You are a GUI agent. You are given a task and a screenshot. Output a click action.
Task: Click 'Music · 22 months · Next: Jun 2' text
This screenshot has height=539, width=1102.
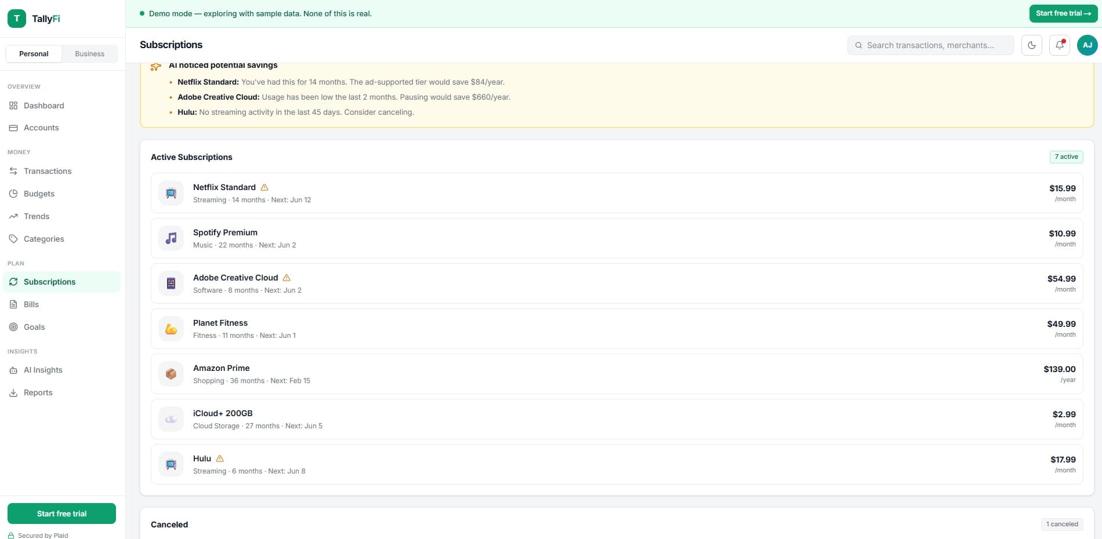[x=245, y=245]
